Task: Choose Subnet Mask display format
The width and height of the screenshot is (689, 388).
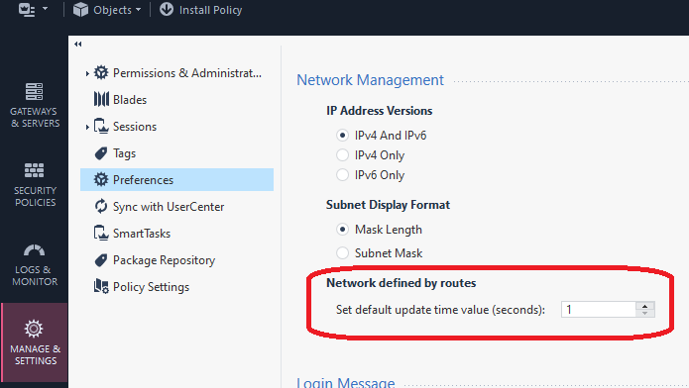Action: pyautogui.click(x=342, y=252)
